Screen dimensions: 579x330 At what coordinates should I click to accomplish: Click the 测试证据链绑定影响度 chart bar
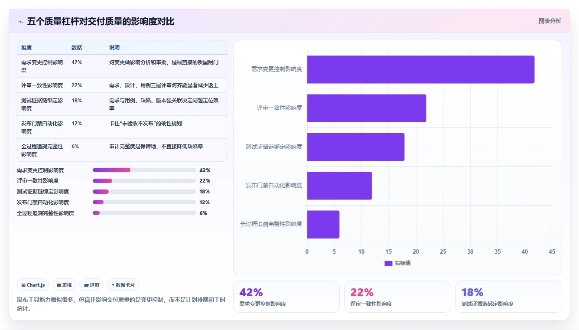(x=356, y=147)
